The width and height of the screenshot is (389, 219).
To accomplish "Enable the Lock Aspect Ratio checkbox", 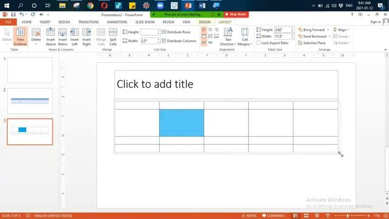I will [258, 43].
